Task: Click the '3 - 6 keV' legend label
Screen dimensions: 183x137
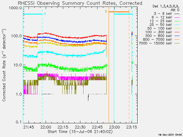Action: [163, 14]
